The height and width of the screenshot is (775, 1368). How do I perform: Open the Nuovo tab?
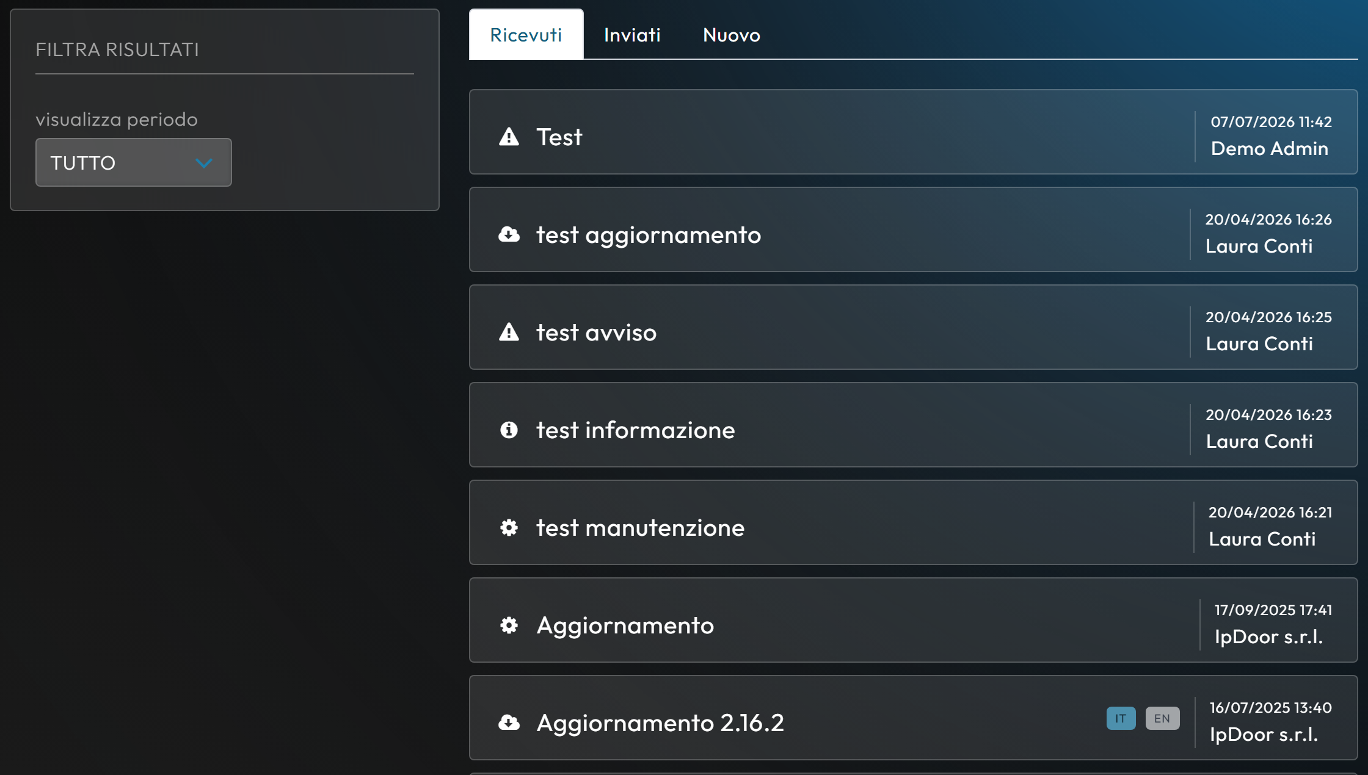point(731,34)
